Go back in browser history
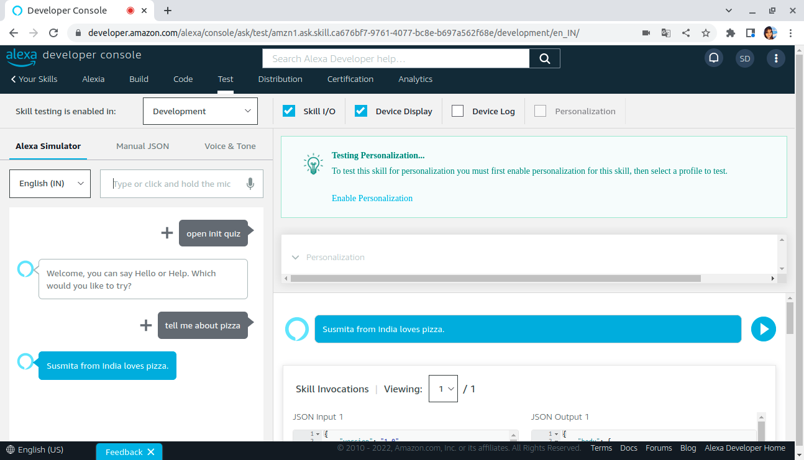Screen dimensions: 804x460 (x=14, y=33)
